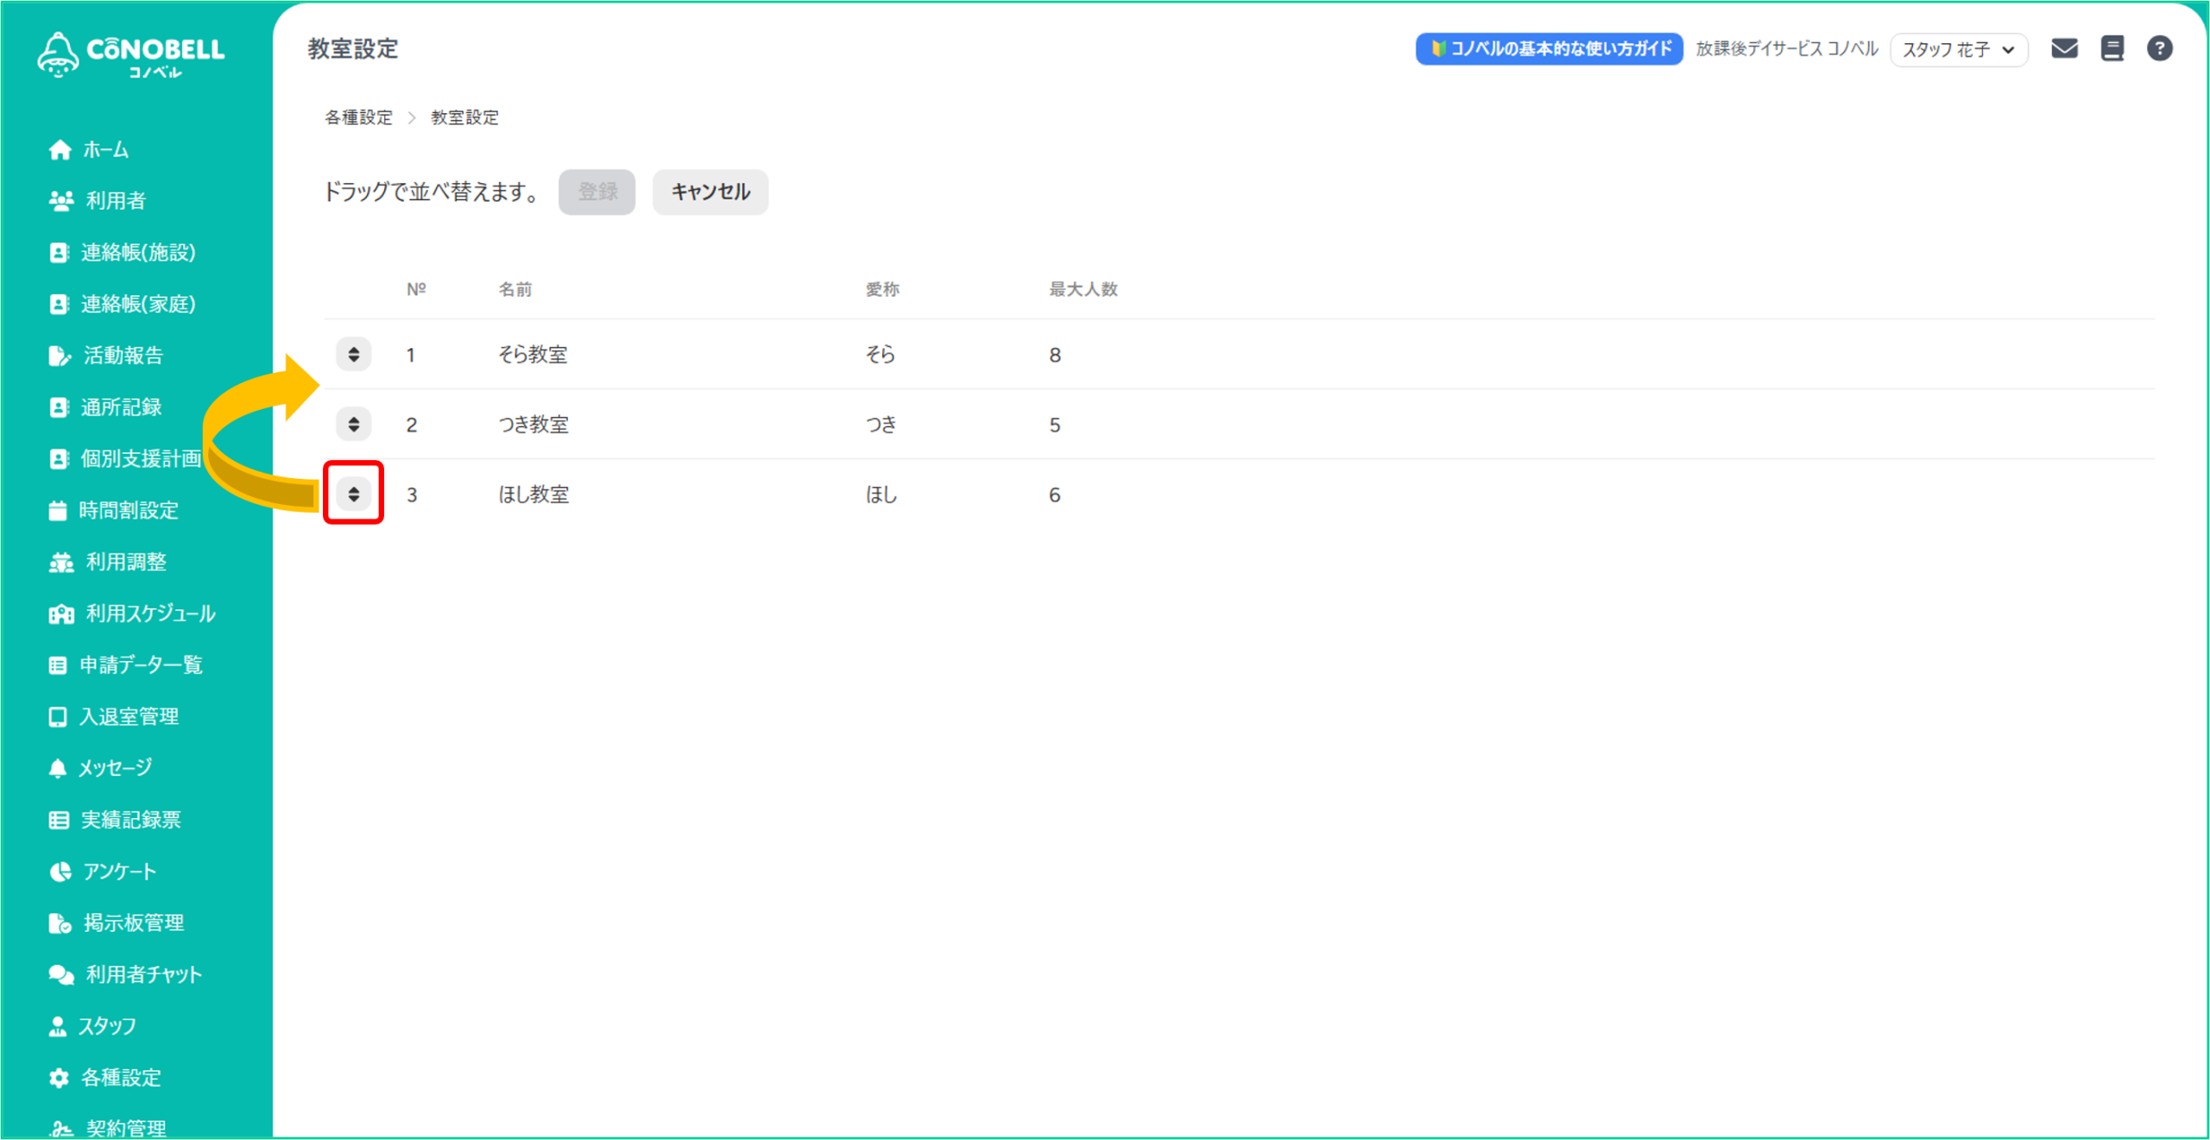Click the help question mark icon

click(2159, 49)
